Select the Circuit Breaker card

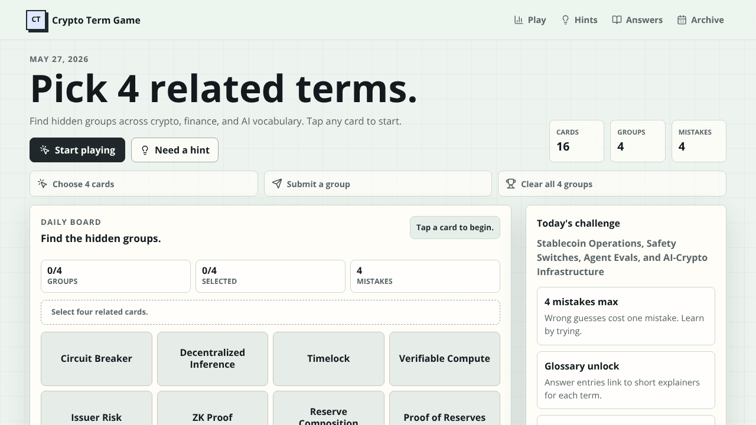[96, 359]
